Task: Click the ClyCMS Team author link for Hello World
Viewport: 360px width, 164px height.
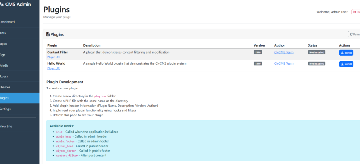Action: [x=284, y=63]
